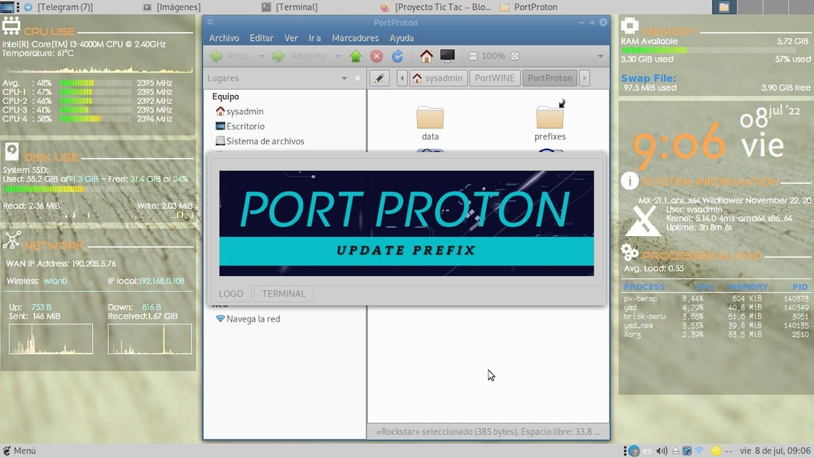Viewport: 814px width, 458px height.
Task: Open the Menú button in the panel
Action: (x=19, y=451)
